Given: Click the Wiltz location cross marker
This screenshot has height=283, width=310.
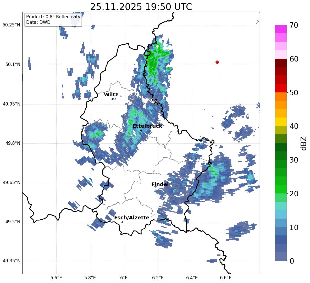Looking at the screenshot, I should [113, 99].
